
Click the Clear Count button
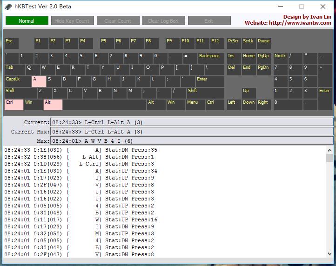pos(118,21)
